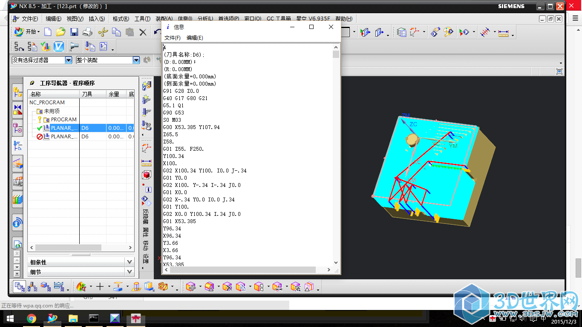Open the 编辑(E) menu in NX menu bar

click(x=53, y=19)
